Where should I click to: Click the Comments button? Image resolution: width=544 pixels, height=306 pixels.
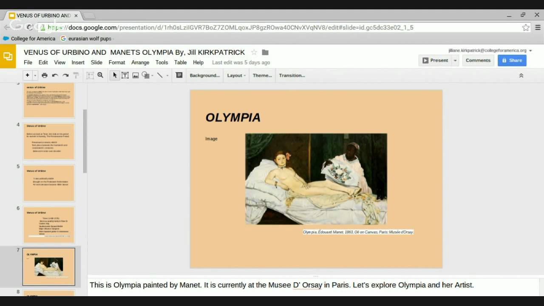[x=478, y=60]
